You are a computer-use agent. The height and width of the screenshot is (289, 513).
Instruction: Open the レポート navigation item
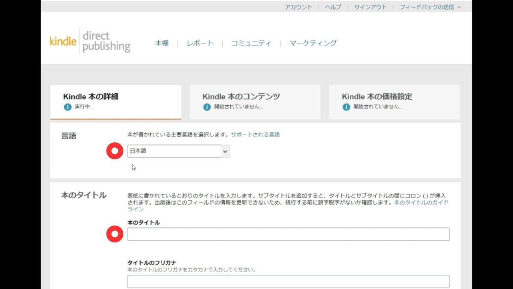pyautogui.click(x=200, y=43)
